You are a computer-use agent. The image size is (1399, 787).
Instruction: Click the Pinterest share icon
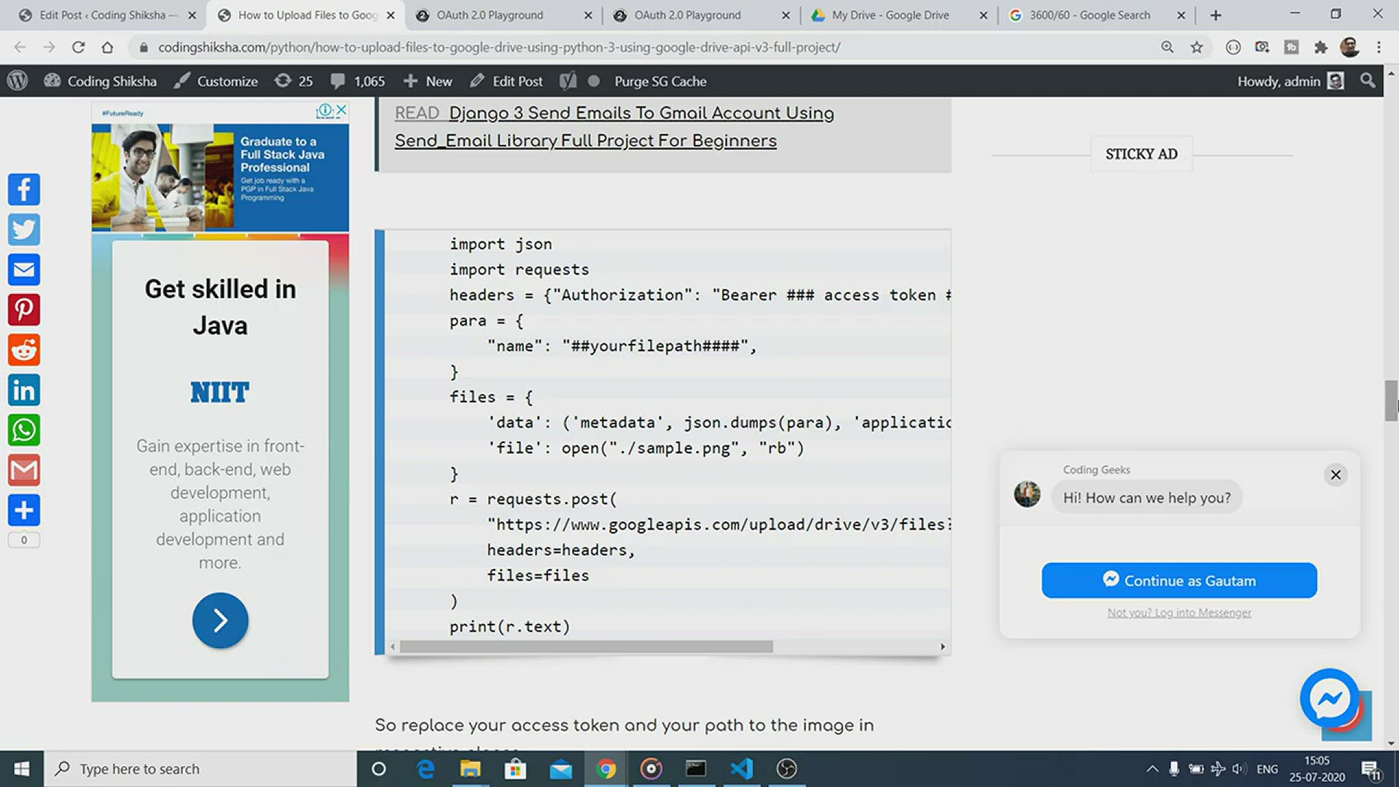coord(24,310)
